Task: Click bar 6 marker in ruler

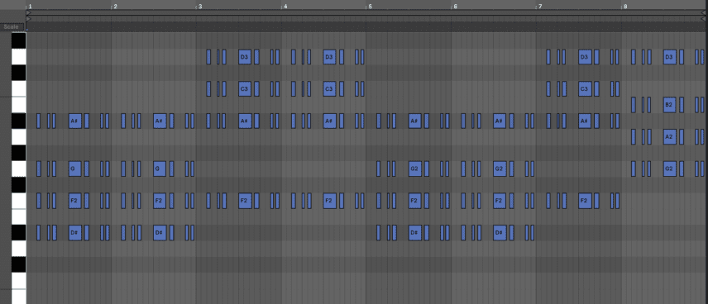Action: 455,7
